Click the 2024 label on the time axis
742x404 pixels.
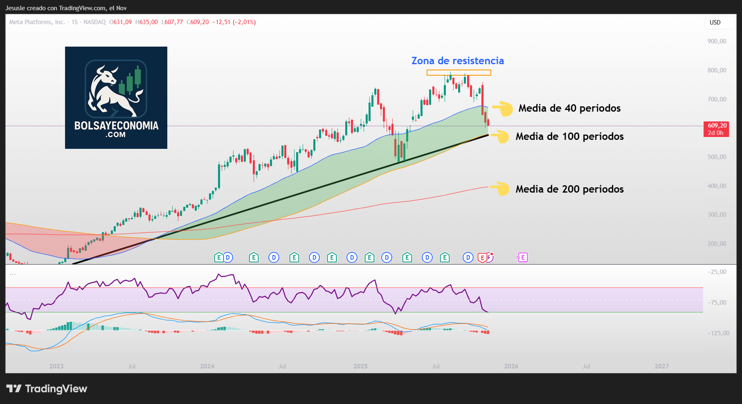tap(207, 366)
